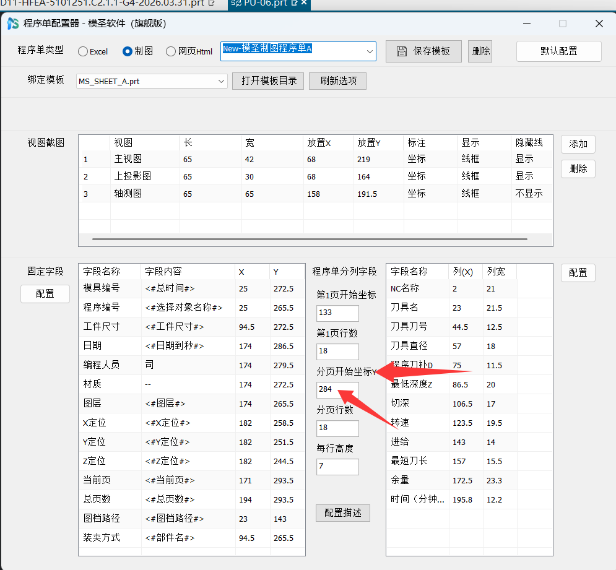Click the 列宽 column header
Viewport: 616px width, 570px height.
[x=500, y=272]
